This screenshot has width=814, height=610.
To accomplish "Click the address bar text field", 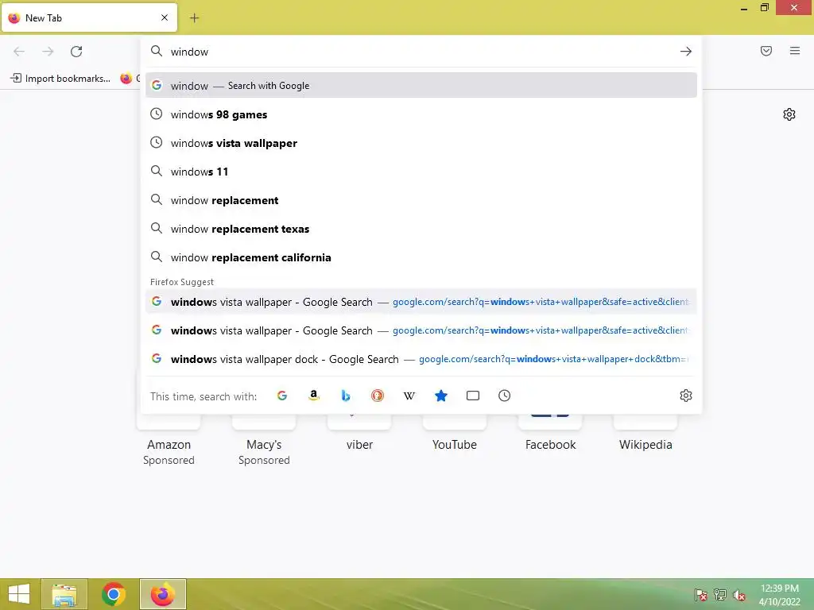I will tap(421, 52).
